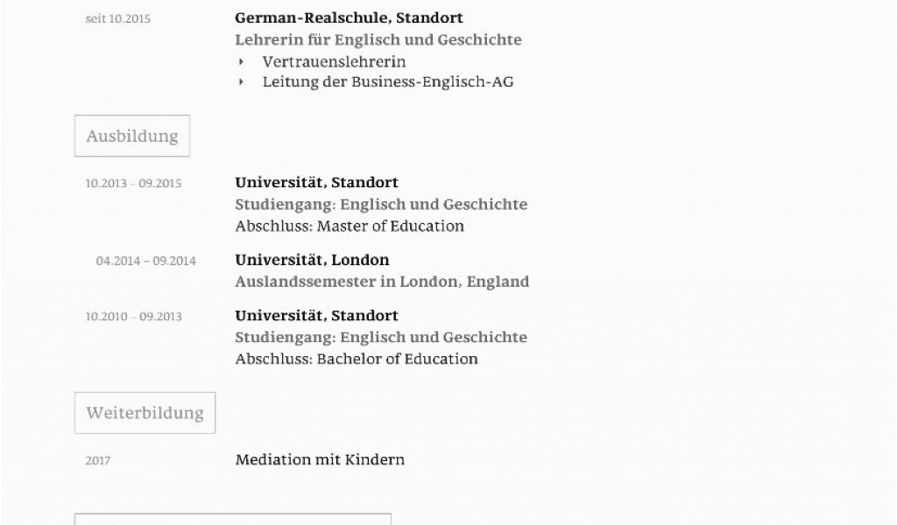The height and width of the screenshot is (525, 897).
Task: Click the Weiterbildung section heading box
Action: click(x=145, y=413)
